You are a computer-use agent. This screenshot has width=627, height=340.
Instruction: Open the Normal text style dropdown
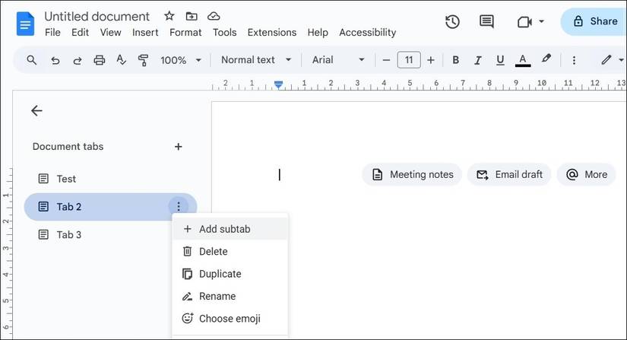pyautogui.click(x=256, y=60)
